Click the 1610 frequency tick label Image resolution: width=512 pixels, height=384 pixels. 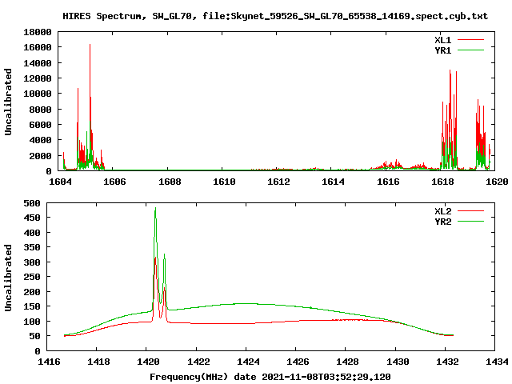point(224,182)
